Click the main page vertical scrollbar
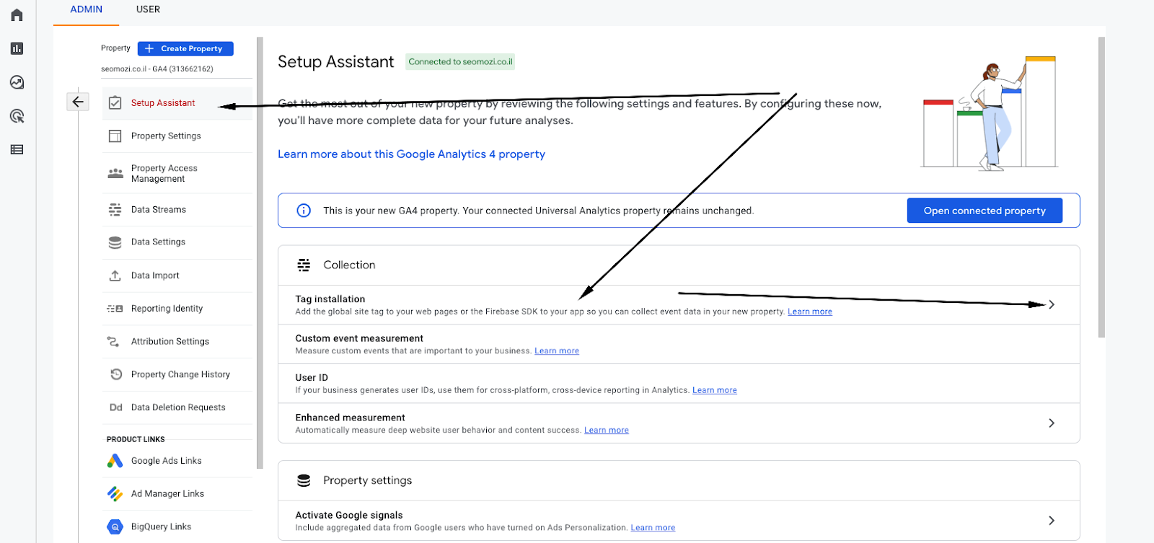Image resolution: width=1154 pixels, height=543 pixels. coord(1101,187)
